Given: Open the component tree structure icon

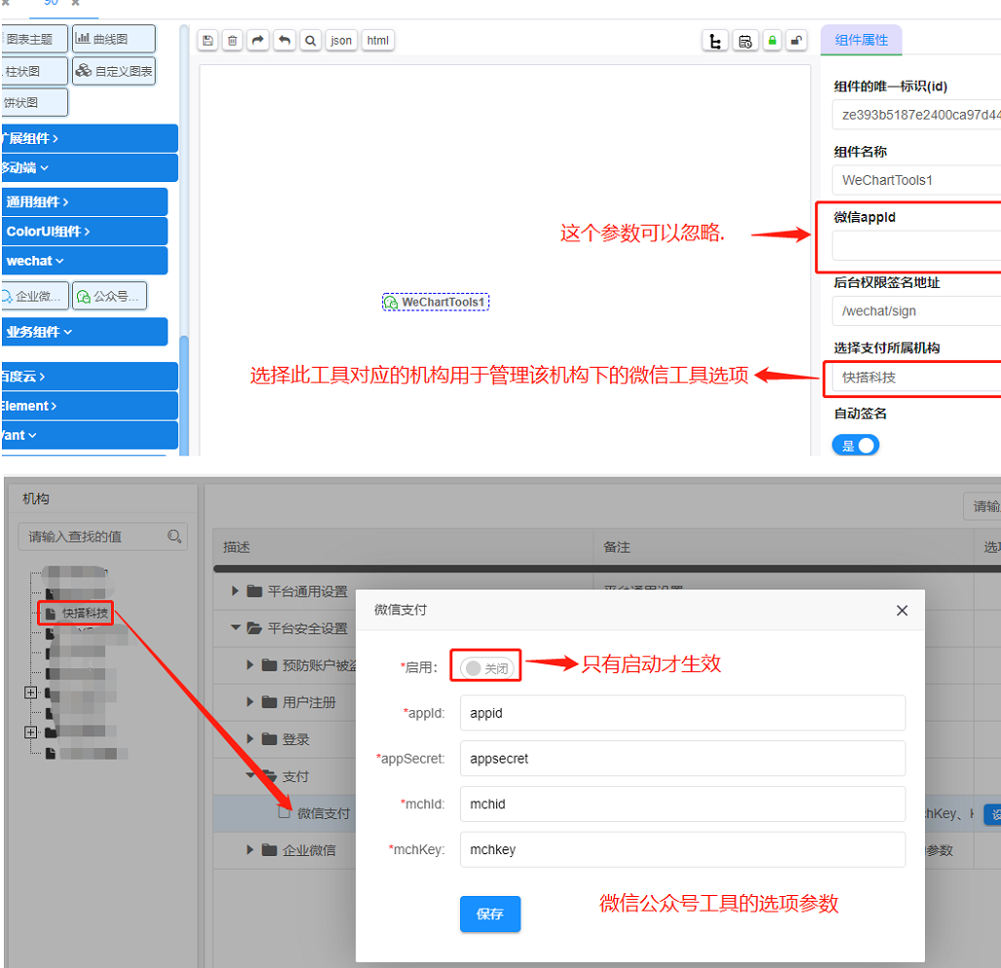Looking at the screenshot, I should tap(715, 41).
